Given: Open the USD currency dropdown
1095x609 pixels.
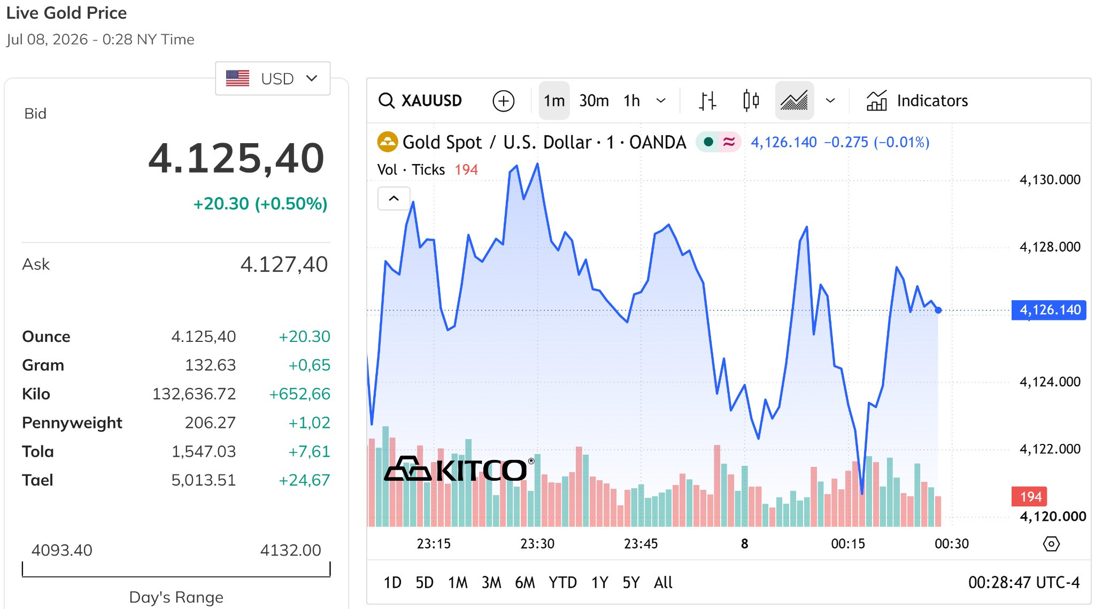Looking at the screenshot, I should 273,79.
